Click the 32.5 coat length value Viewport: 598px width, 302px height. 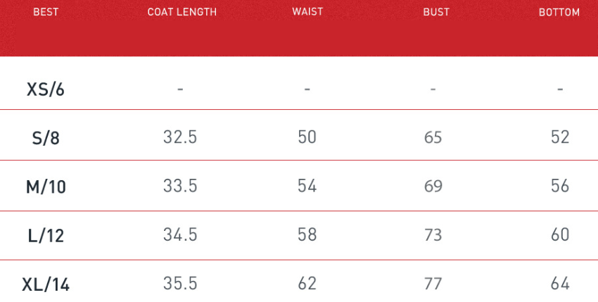pos(180,137)
